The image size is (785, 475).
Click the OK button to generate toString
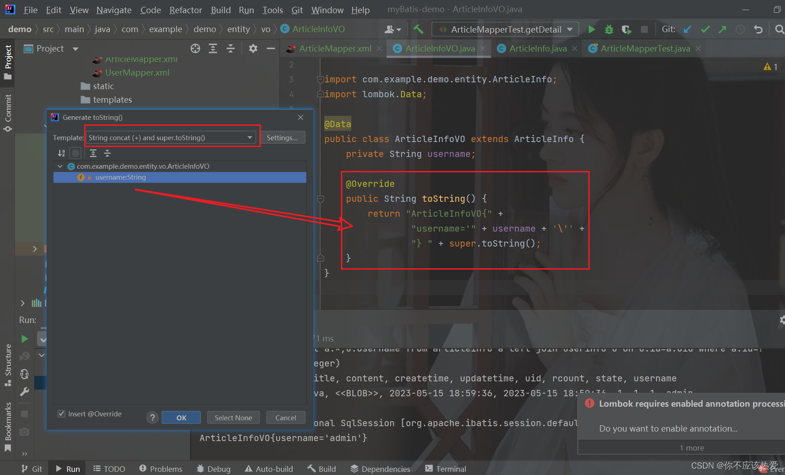pyautogui.click(x=181, y=417)
